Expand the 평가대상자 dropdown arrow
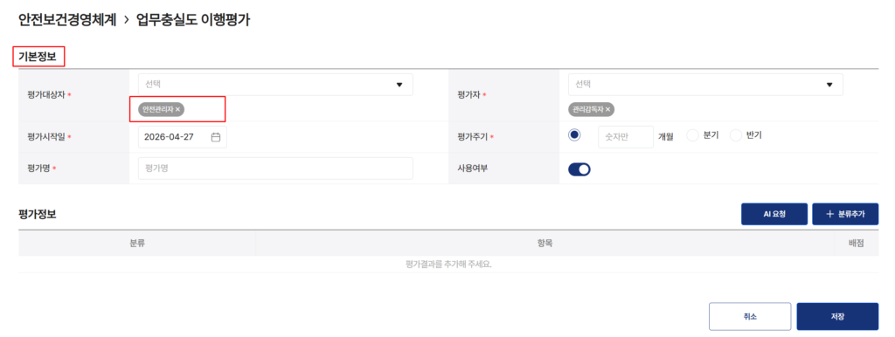 tap(399, 85)
